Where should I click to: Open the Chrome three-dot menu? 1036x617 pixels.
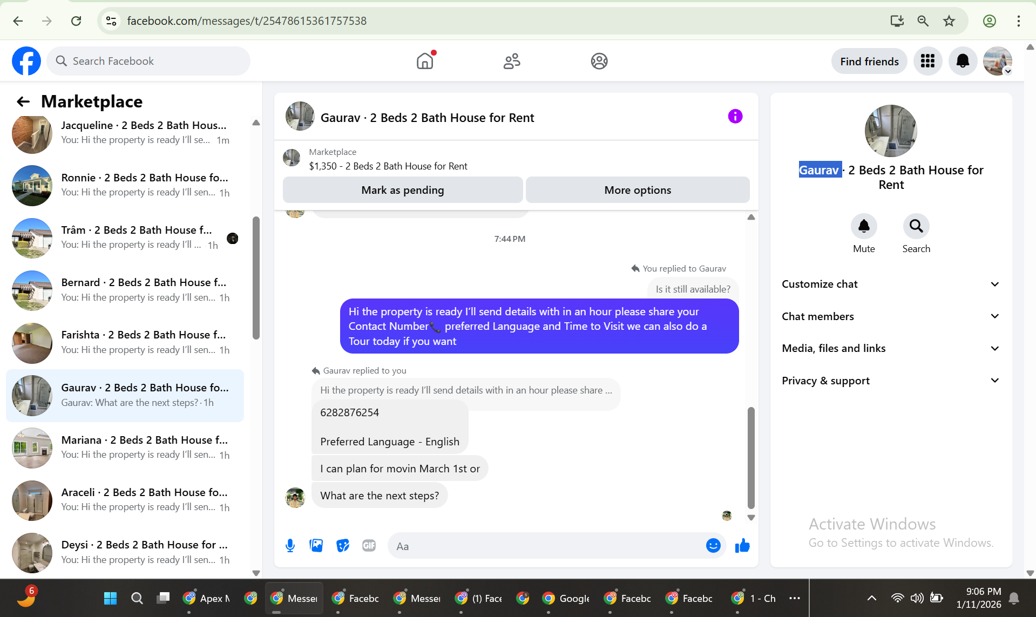(1019, 21)
